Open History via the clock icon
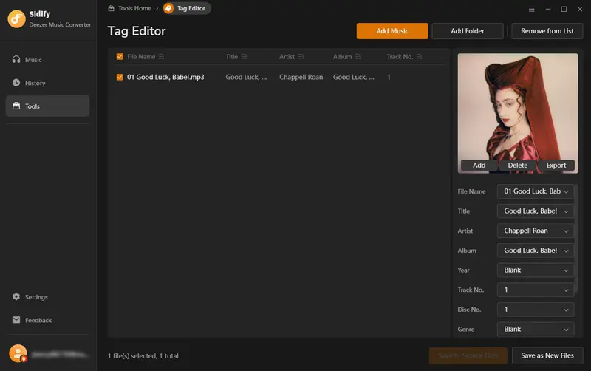 point(16,83)
